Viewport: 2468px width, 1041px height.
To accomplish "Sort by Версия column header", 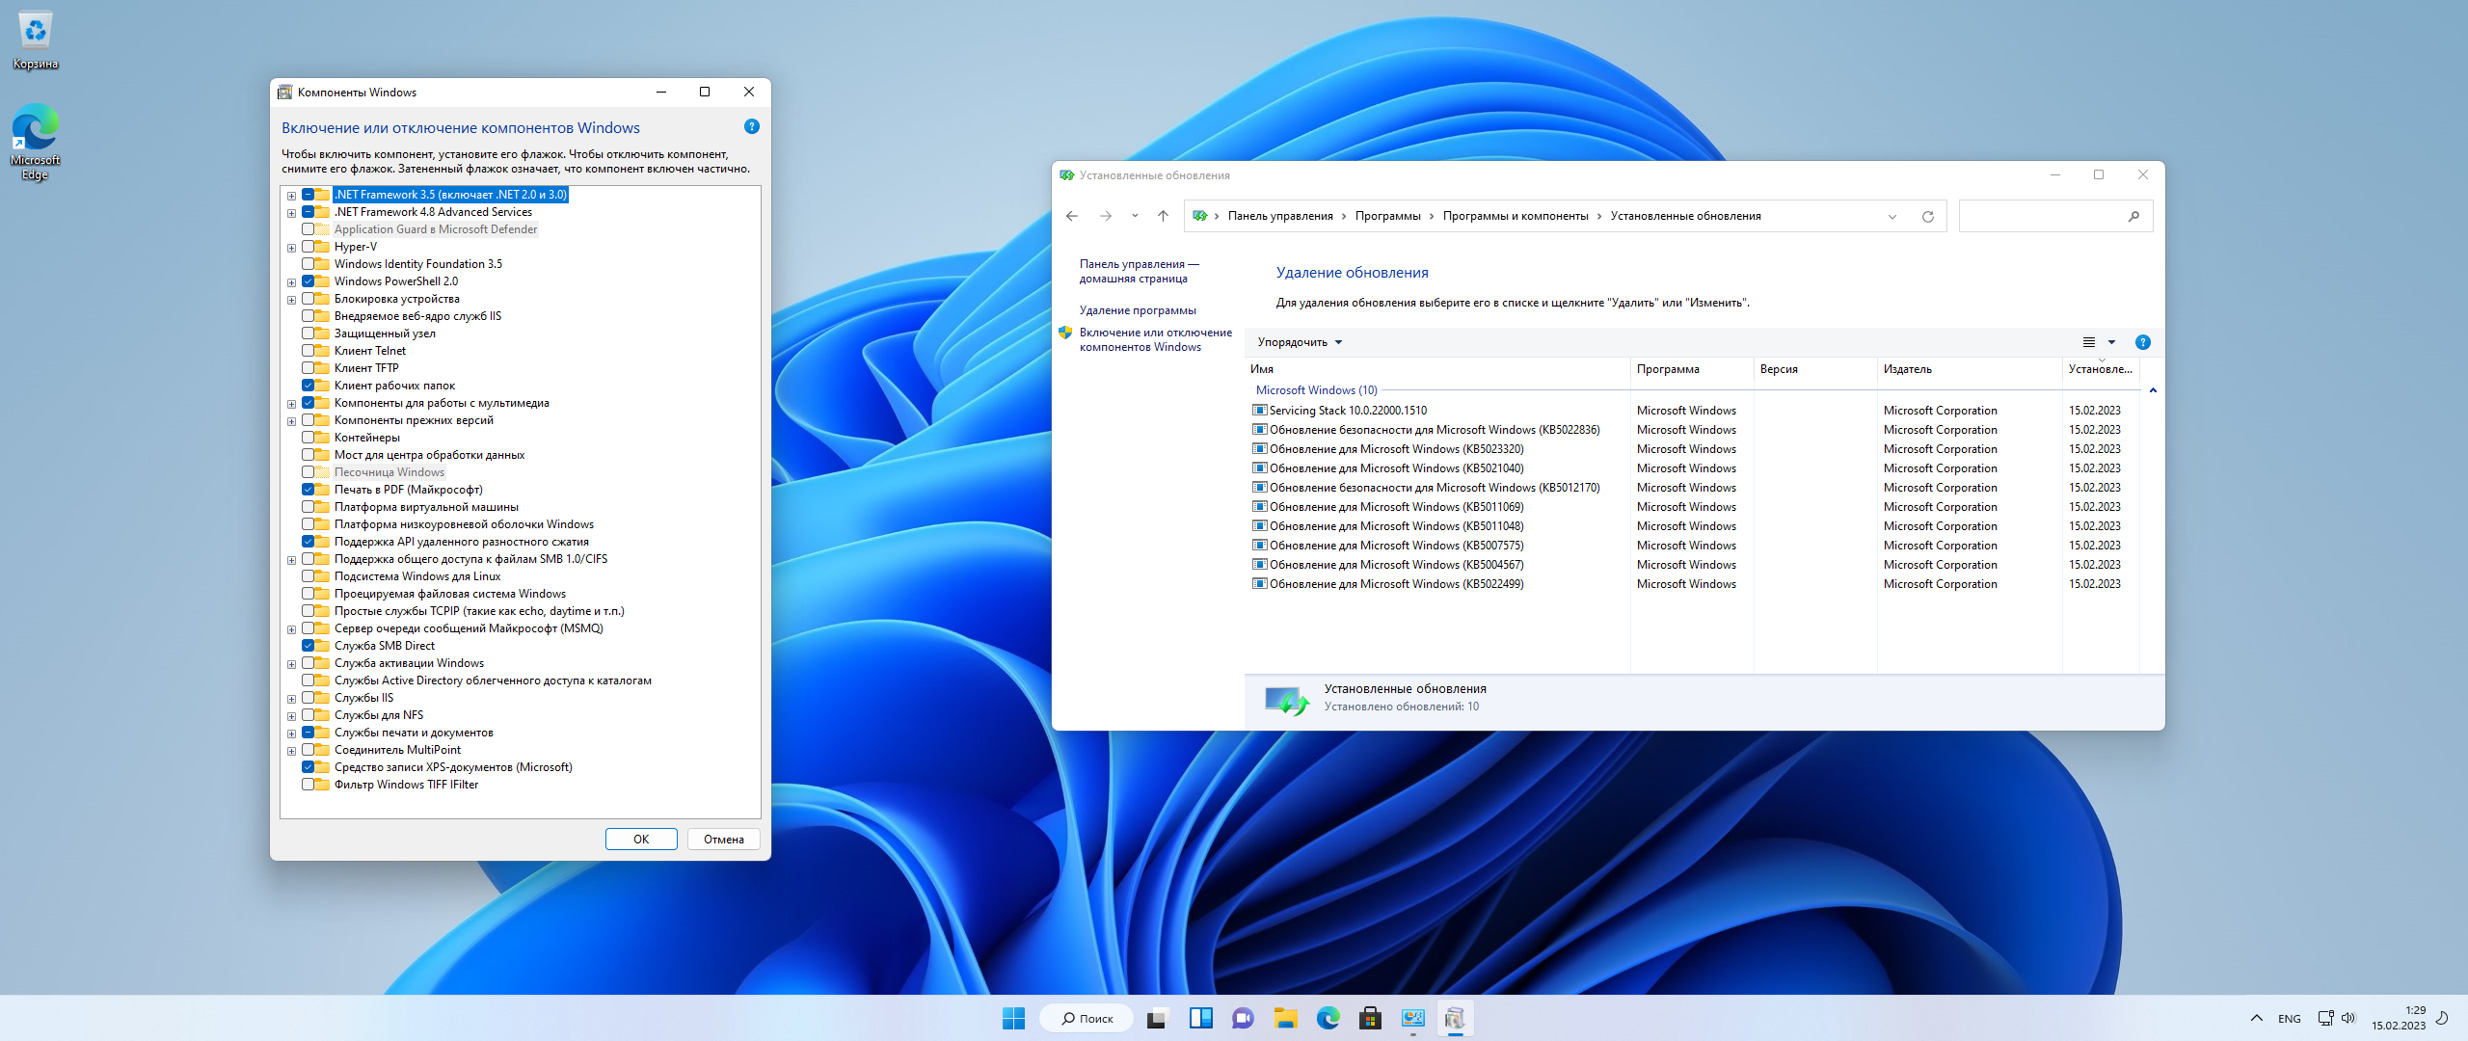I will pos(1814,369).
